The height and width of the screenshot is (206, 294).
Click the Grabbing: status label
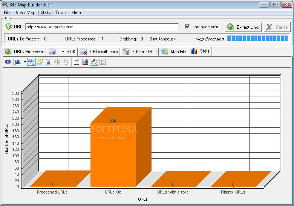(x=128, y=39)
